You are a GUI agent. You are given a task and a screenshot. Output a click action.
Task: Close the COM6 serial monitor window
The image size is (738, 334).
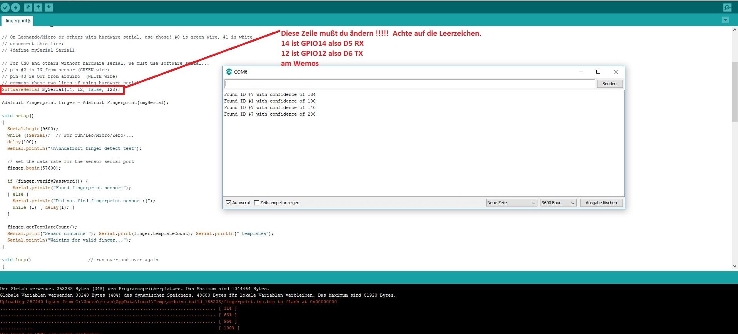pyautogui.click(x=616, y=72)
